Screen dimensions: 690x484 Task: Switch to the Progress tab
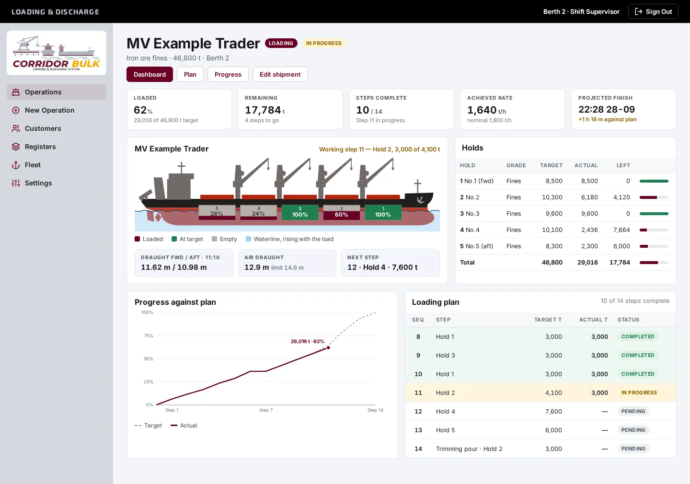pos(228,74)
